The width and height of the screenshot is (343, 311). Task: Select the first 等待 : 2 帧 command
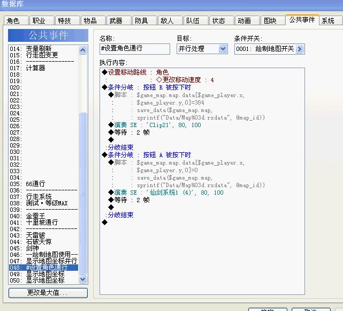[129, 132]
